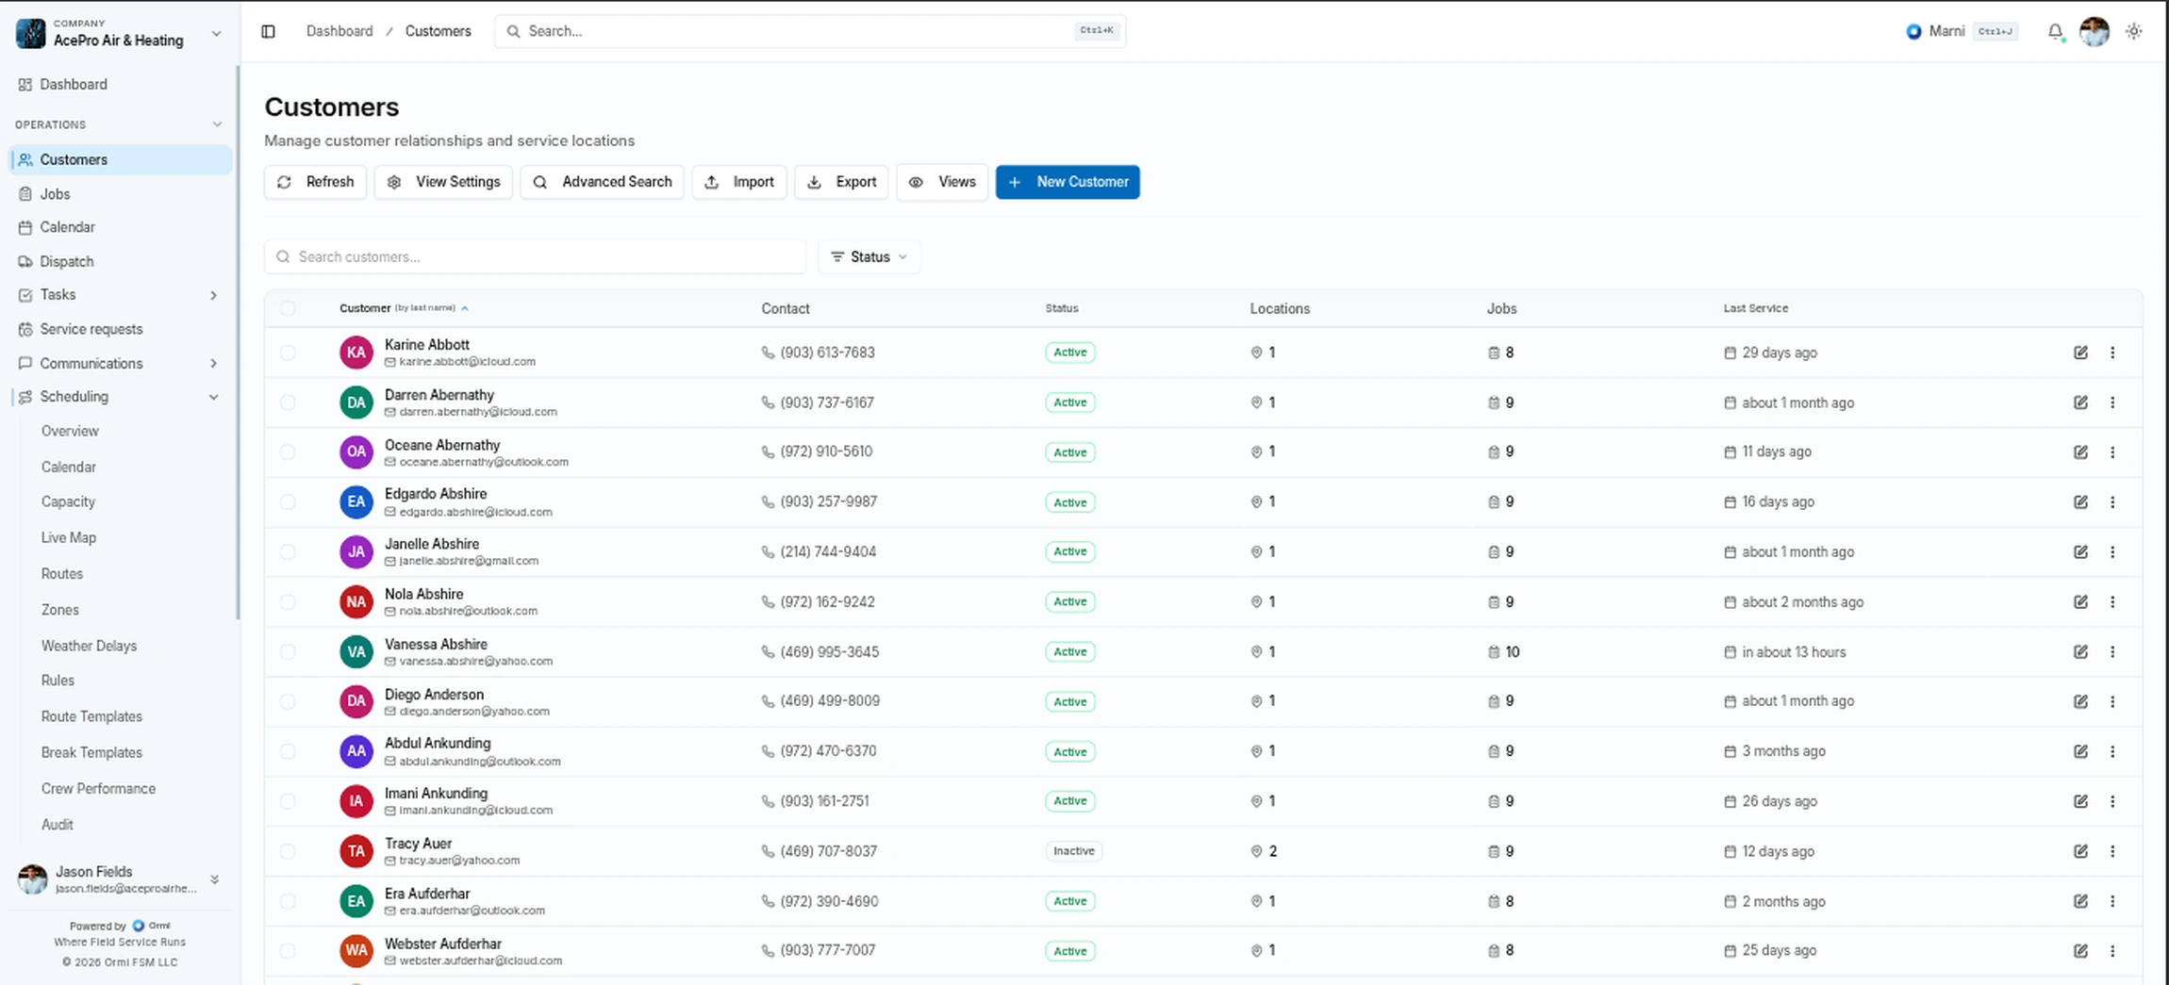Go to Jobs in sidebar

pos(120,193)
